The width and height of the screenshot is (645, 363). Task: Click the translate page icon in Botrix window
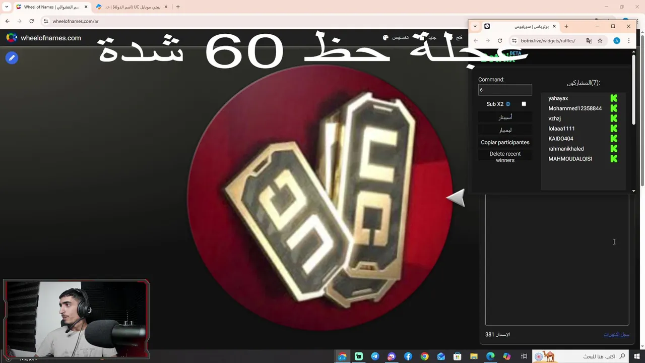tap(589, 41)
